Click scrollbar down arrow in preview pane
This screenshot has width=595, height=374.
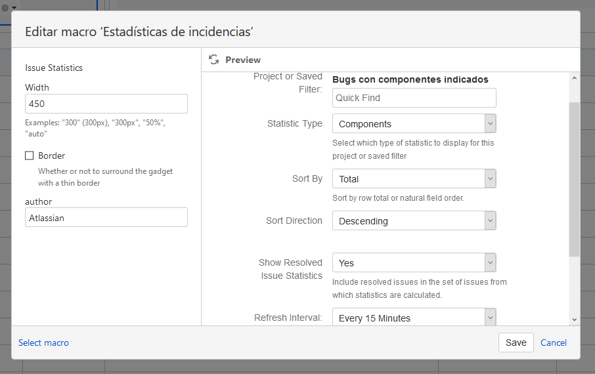tap(574, 320)
